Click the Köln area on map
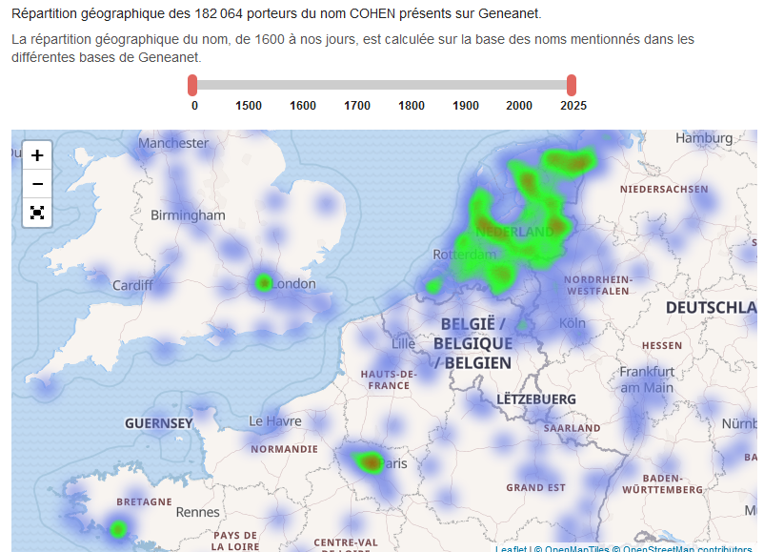Viewport: 764px width, 552px height. pos(572,323)
